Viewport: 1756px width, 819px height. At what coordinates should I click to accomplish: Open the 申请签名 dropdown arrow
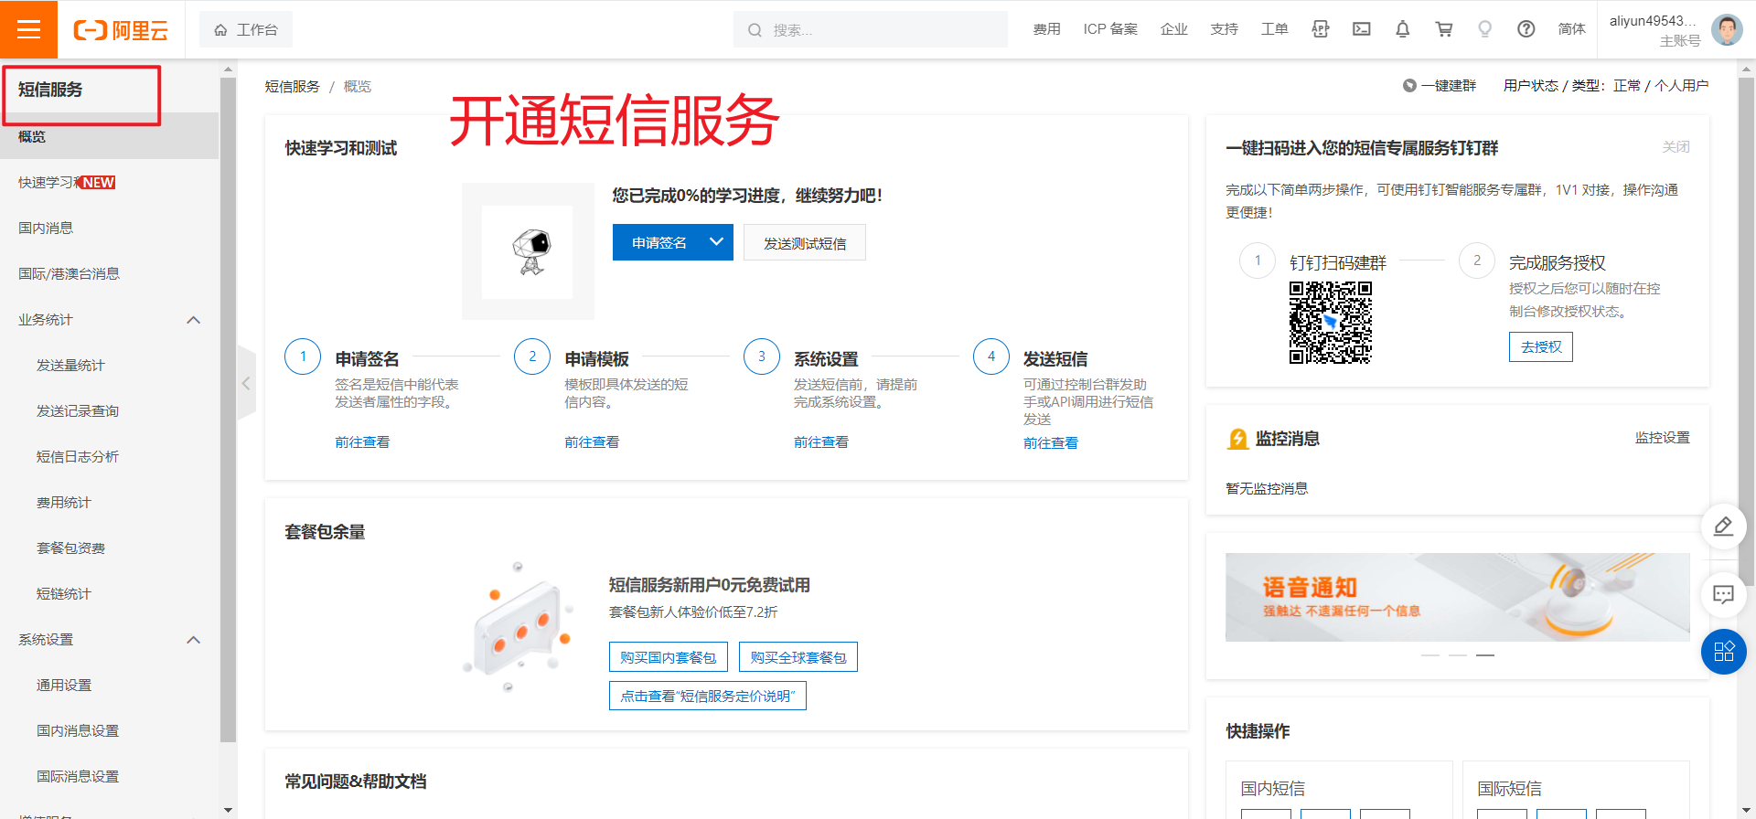click(717, 242)
